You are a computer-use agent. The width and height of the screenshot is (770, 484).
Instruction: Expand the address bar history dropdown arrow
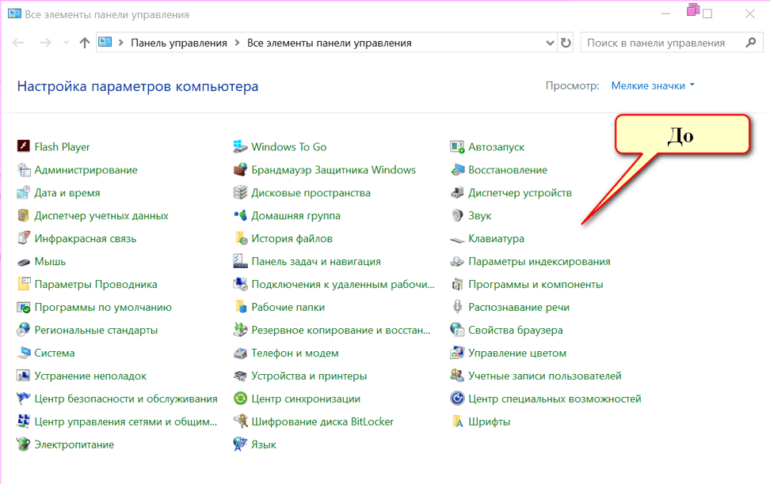551,43
